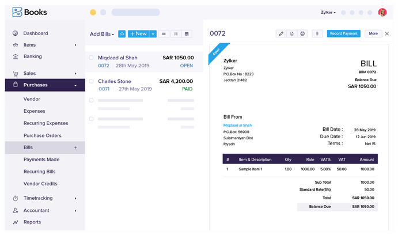The height and width of the screenshot is (235, 398).
Task: Open the Reports section
Action: [32, 222]
